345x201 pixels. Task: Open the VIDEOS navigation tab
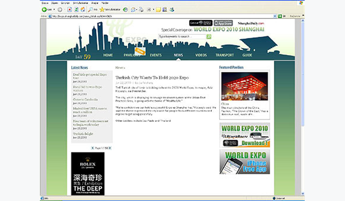pyautogui.click(x=201, y=55)
